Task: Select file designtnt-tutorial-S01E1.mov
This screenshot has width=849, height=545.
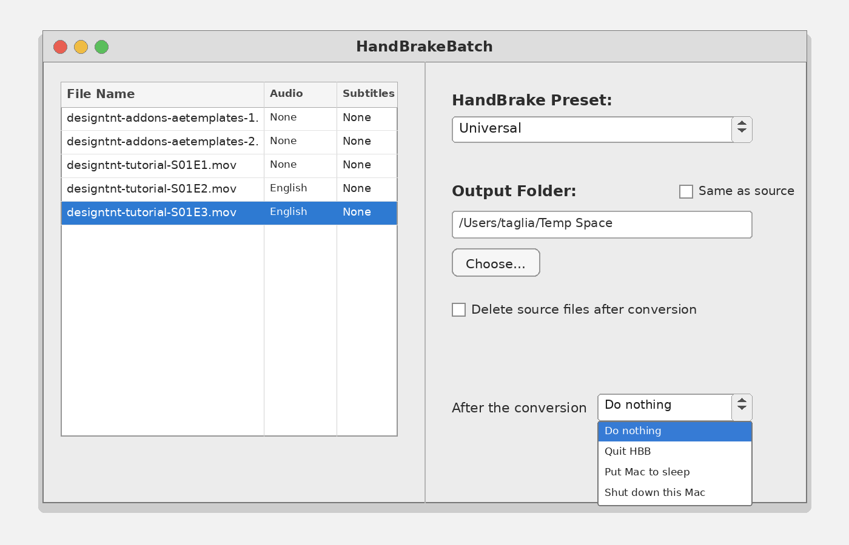Action: 229,166
